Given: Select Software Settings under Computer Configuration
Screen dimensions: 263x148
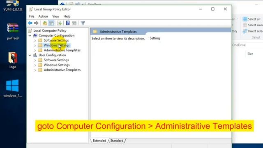Looking at the screenshot, I should pos(56,40).
